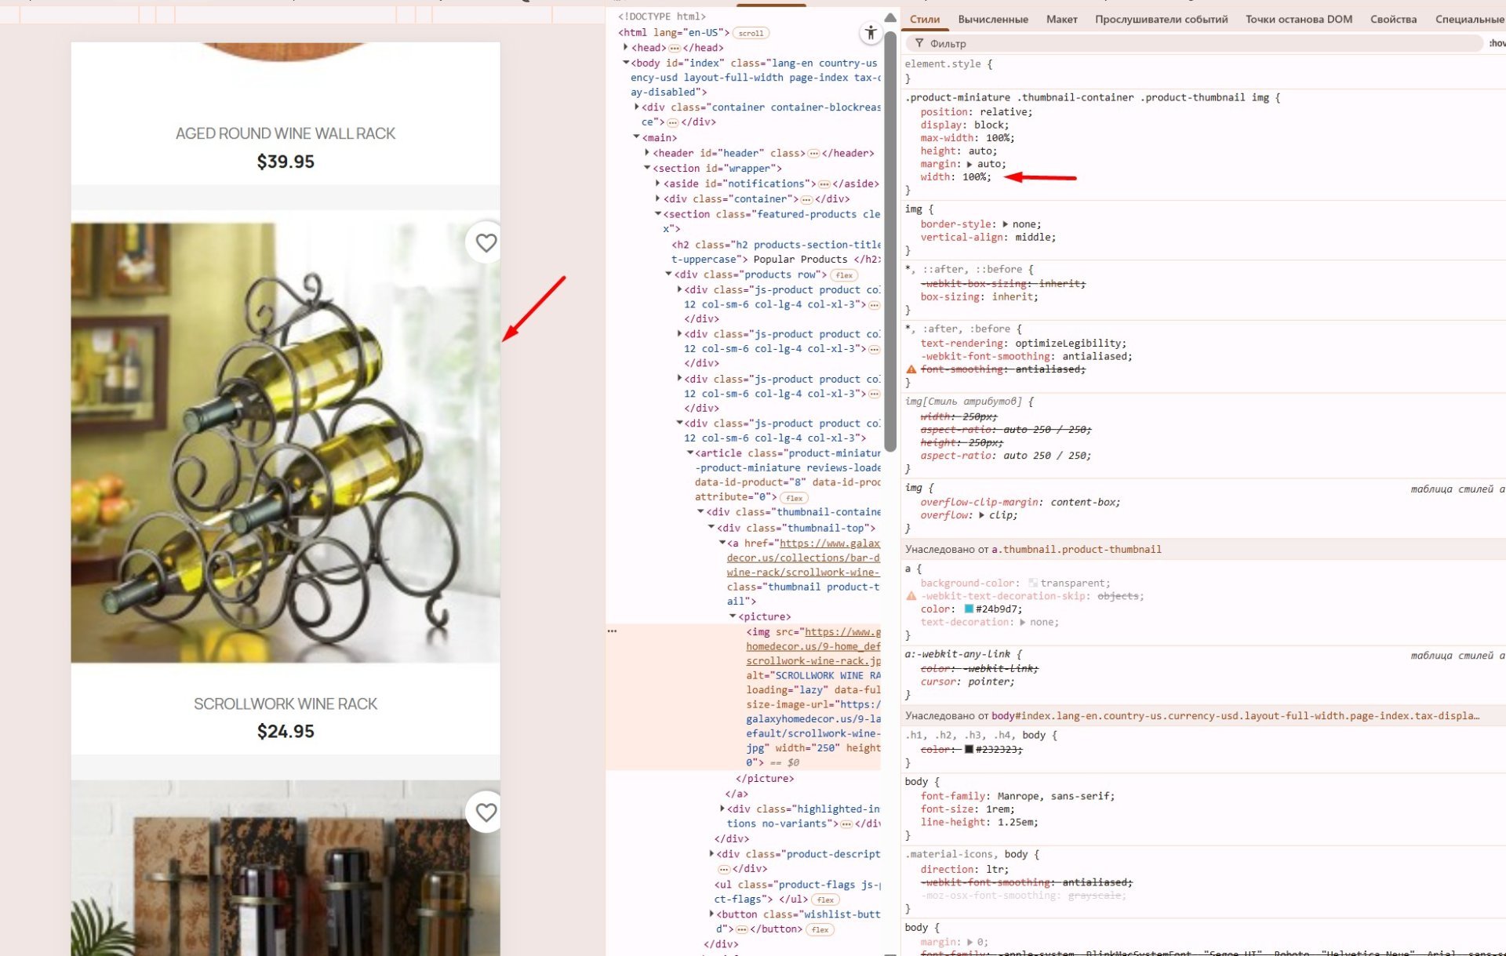Click warning icon next to font-smoothing property

[x=911, y=369]
